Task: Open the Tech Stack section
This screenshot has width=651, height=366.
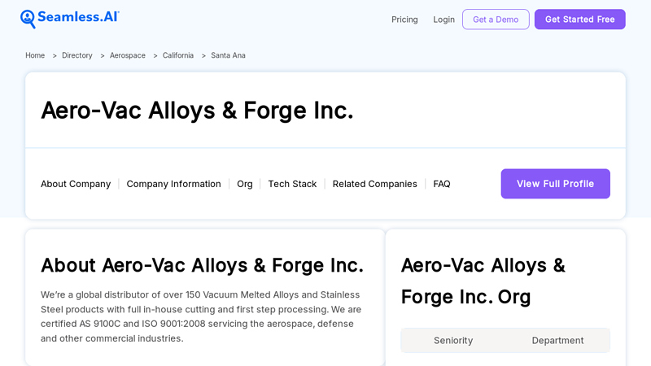Action: [x=292, y=184]
